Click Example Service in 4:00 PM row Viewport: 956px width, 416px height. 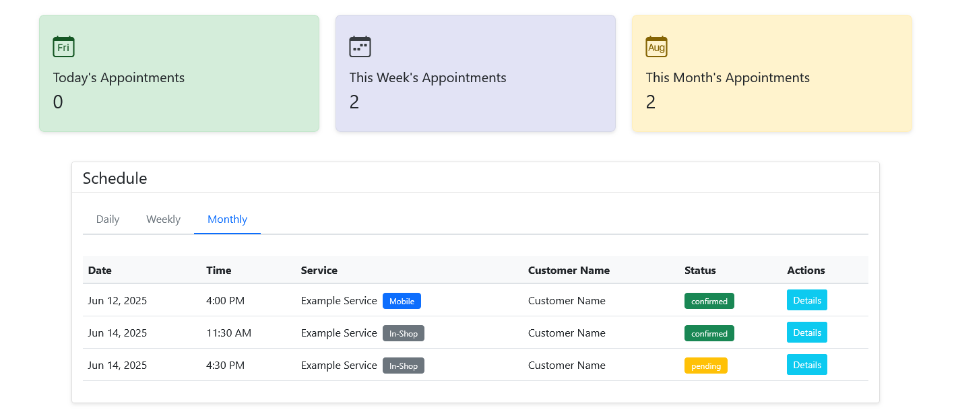[x=339, y=300]
